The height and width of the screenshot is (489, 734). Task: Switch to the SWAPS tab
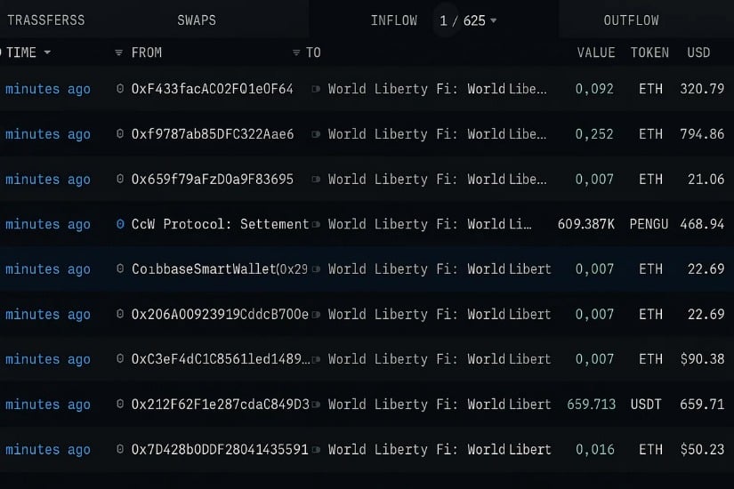[x=197, y=20]
